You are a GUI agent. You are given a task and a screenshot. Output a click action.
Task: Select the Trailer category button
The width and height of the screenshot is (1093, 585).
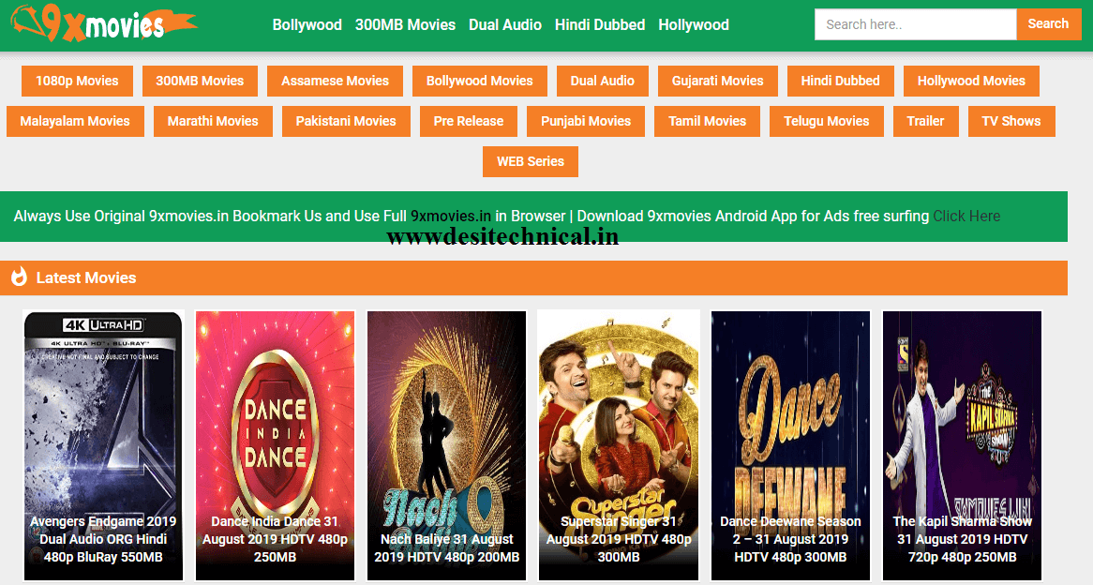tap(925, 121)
